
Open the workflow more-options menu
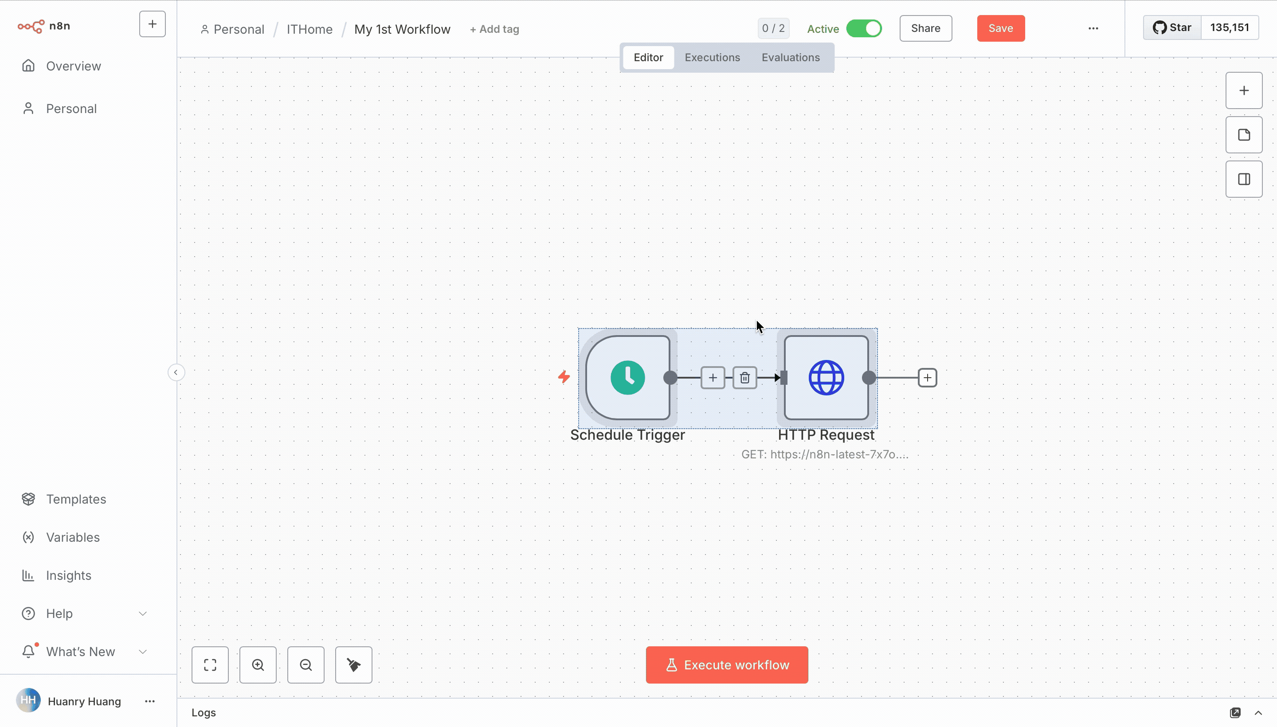1093,28
